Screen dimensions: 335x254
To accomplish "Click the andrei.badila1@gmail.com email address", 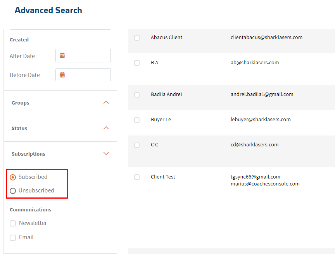I will (x=262, y=94).
